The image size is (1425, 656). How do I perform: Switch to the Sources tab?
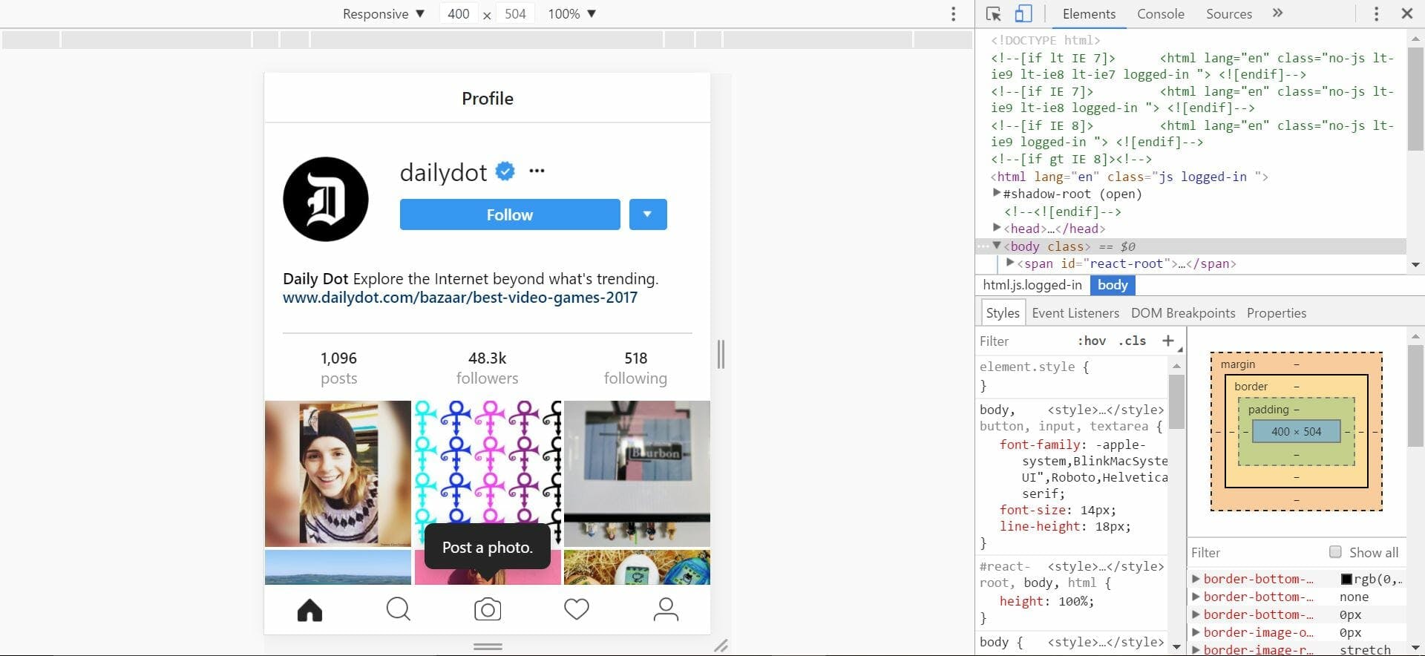pyautogui.click(x=1229, y=14)
